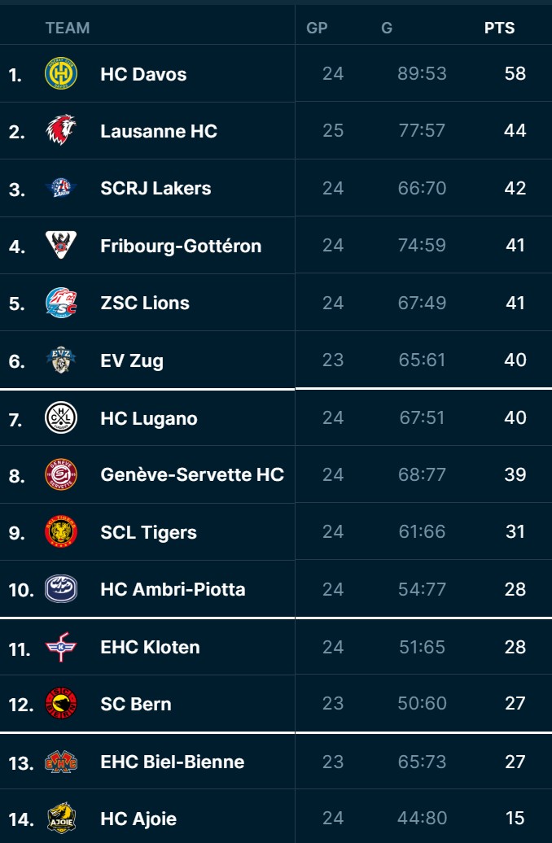Viewport: 552px width, 843px height.
Task: Select the EV Zug logo
Action: click(x=61, y=360)
